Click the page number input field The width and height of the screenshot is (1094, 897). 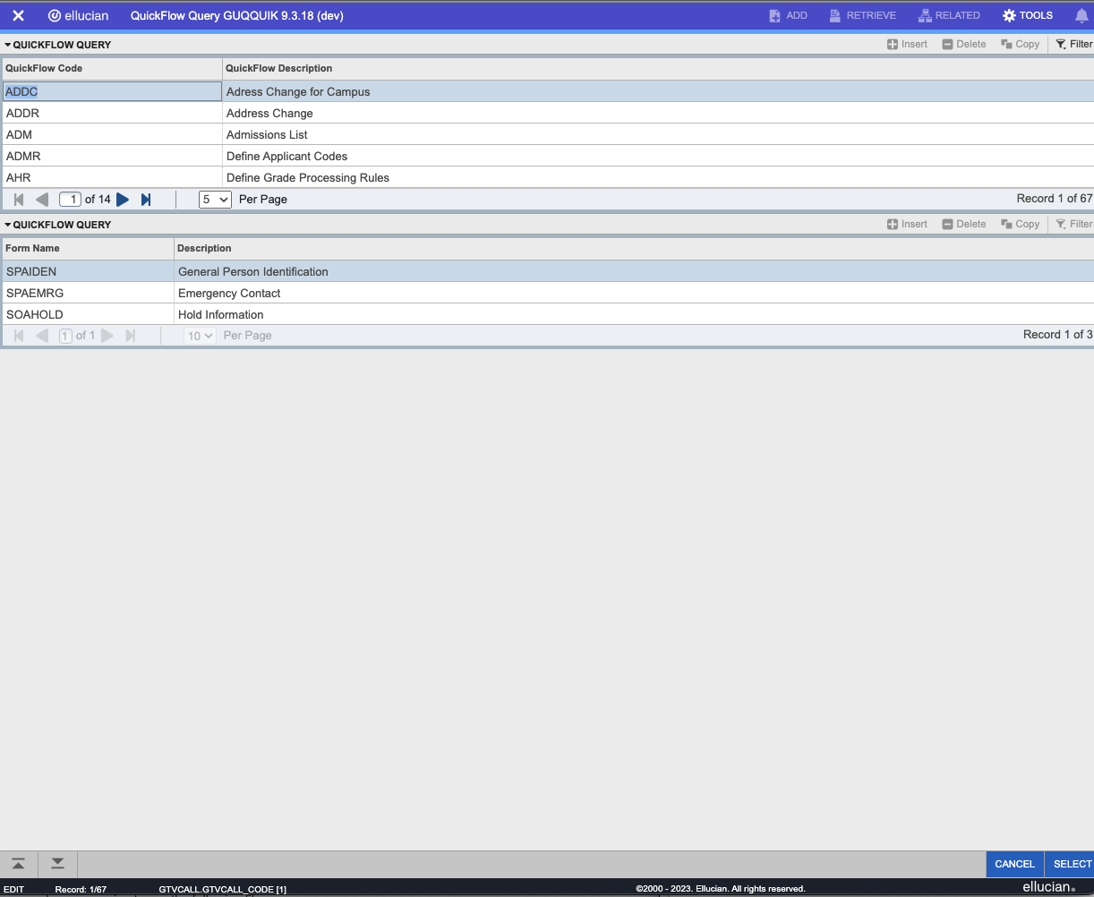(70, 200)
